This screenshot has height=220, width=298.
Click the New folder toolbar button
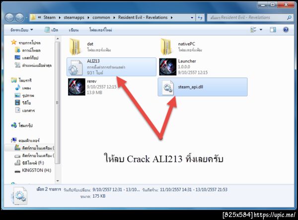pos(100,30)
